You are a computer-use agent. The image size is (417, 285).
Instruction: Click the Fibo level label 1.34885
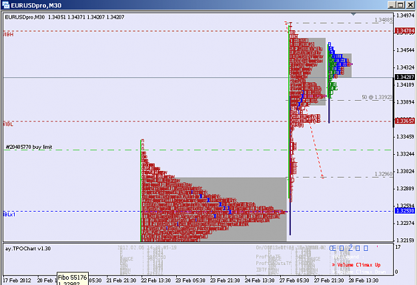tap(384, 20)
